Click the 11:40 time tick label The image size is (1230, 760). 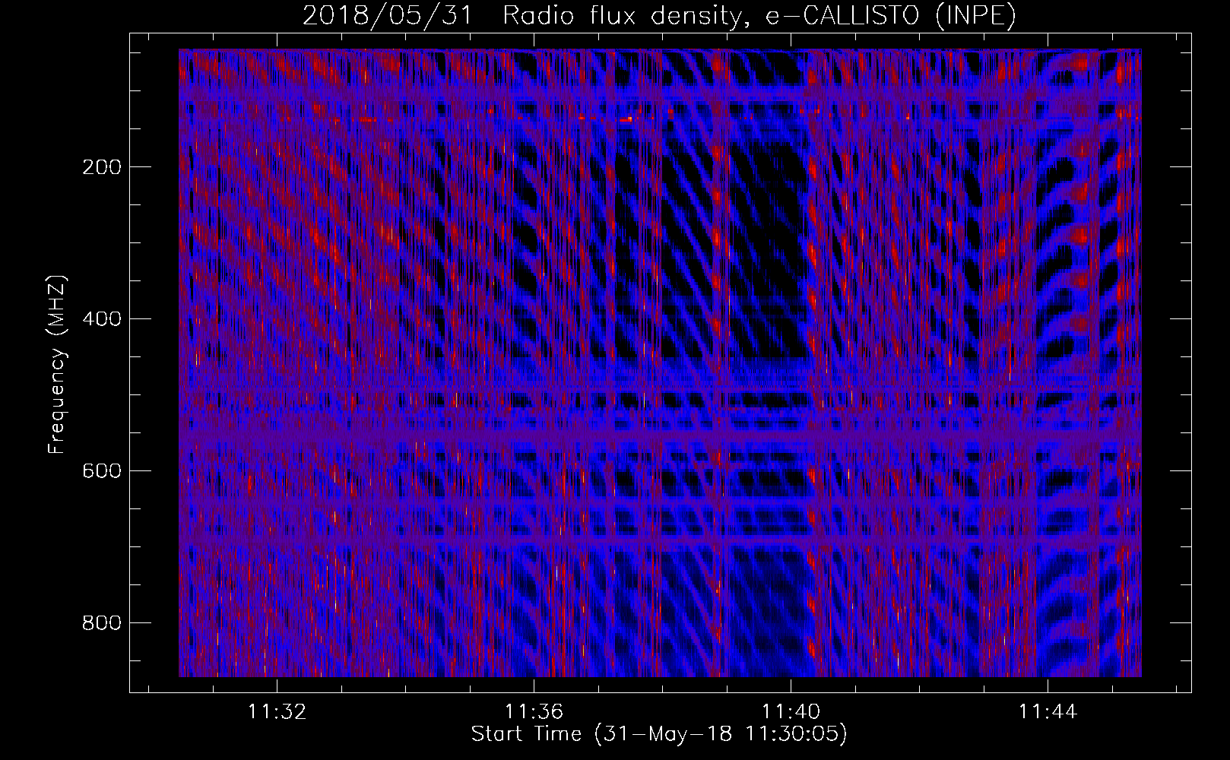point(791,712)
